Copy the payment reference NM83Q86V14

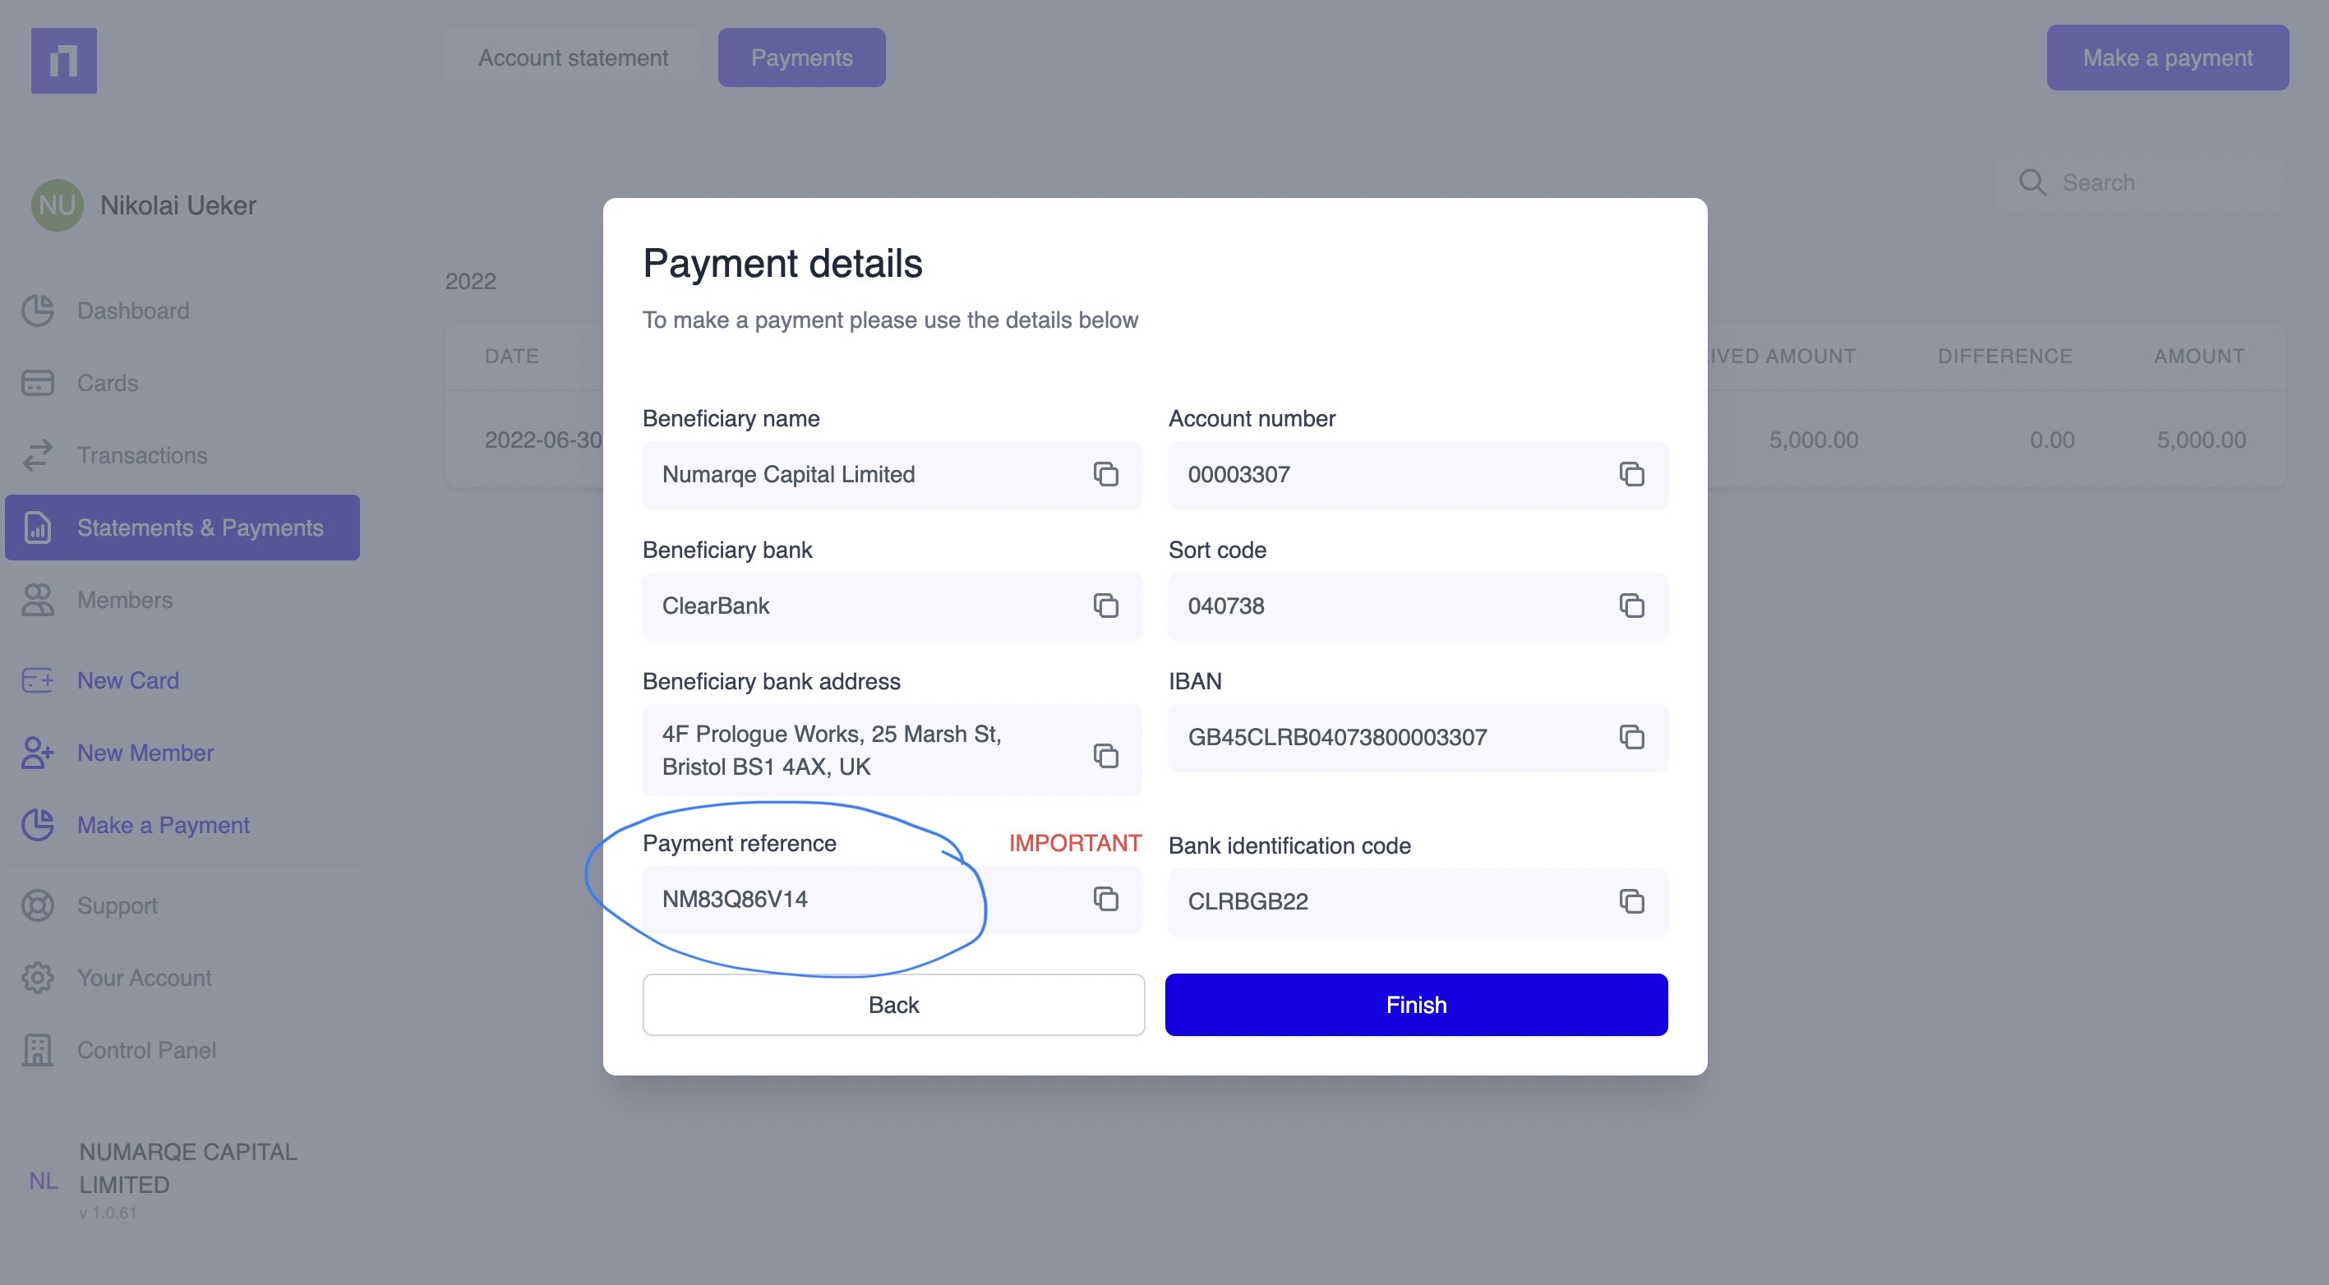coord(1105,899)
